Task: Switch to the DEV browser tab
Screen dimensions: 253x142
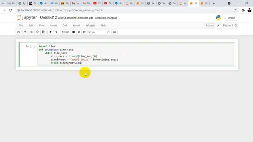Action: [32, 3]
